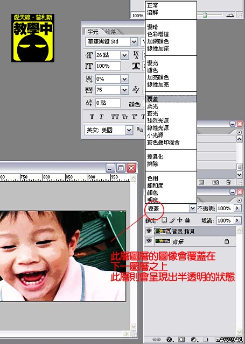Select 線性加亮 blend mode
This screenshot has width=245, height=344.
[x=158, y=84]
